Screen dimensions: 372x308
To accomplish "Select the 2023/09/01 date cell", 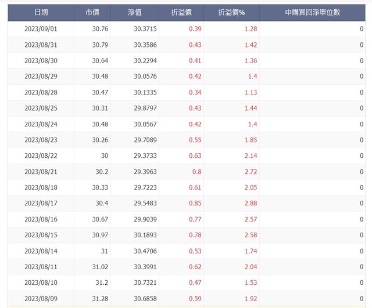I will [x=41, y=28].
